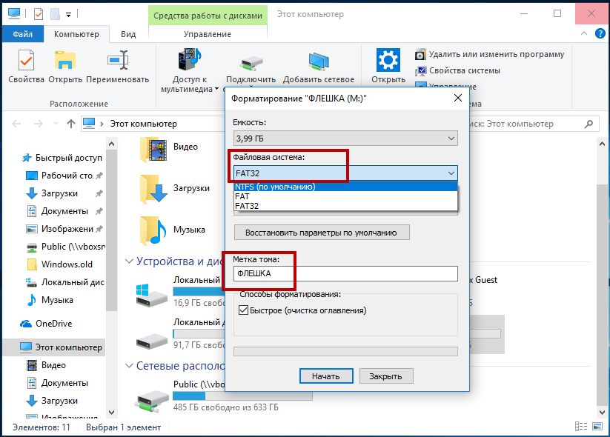Image resolution: width=610 pixels, height=437 pixels.
Task: Select FAT32 option in dropdown list
Action: (345, 206)
